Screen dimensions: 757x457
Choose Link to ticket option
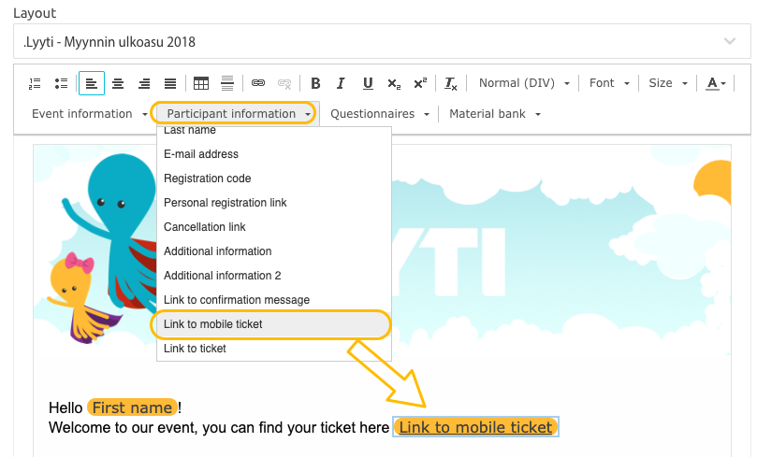click(274, 349)
